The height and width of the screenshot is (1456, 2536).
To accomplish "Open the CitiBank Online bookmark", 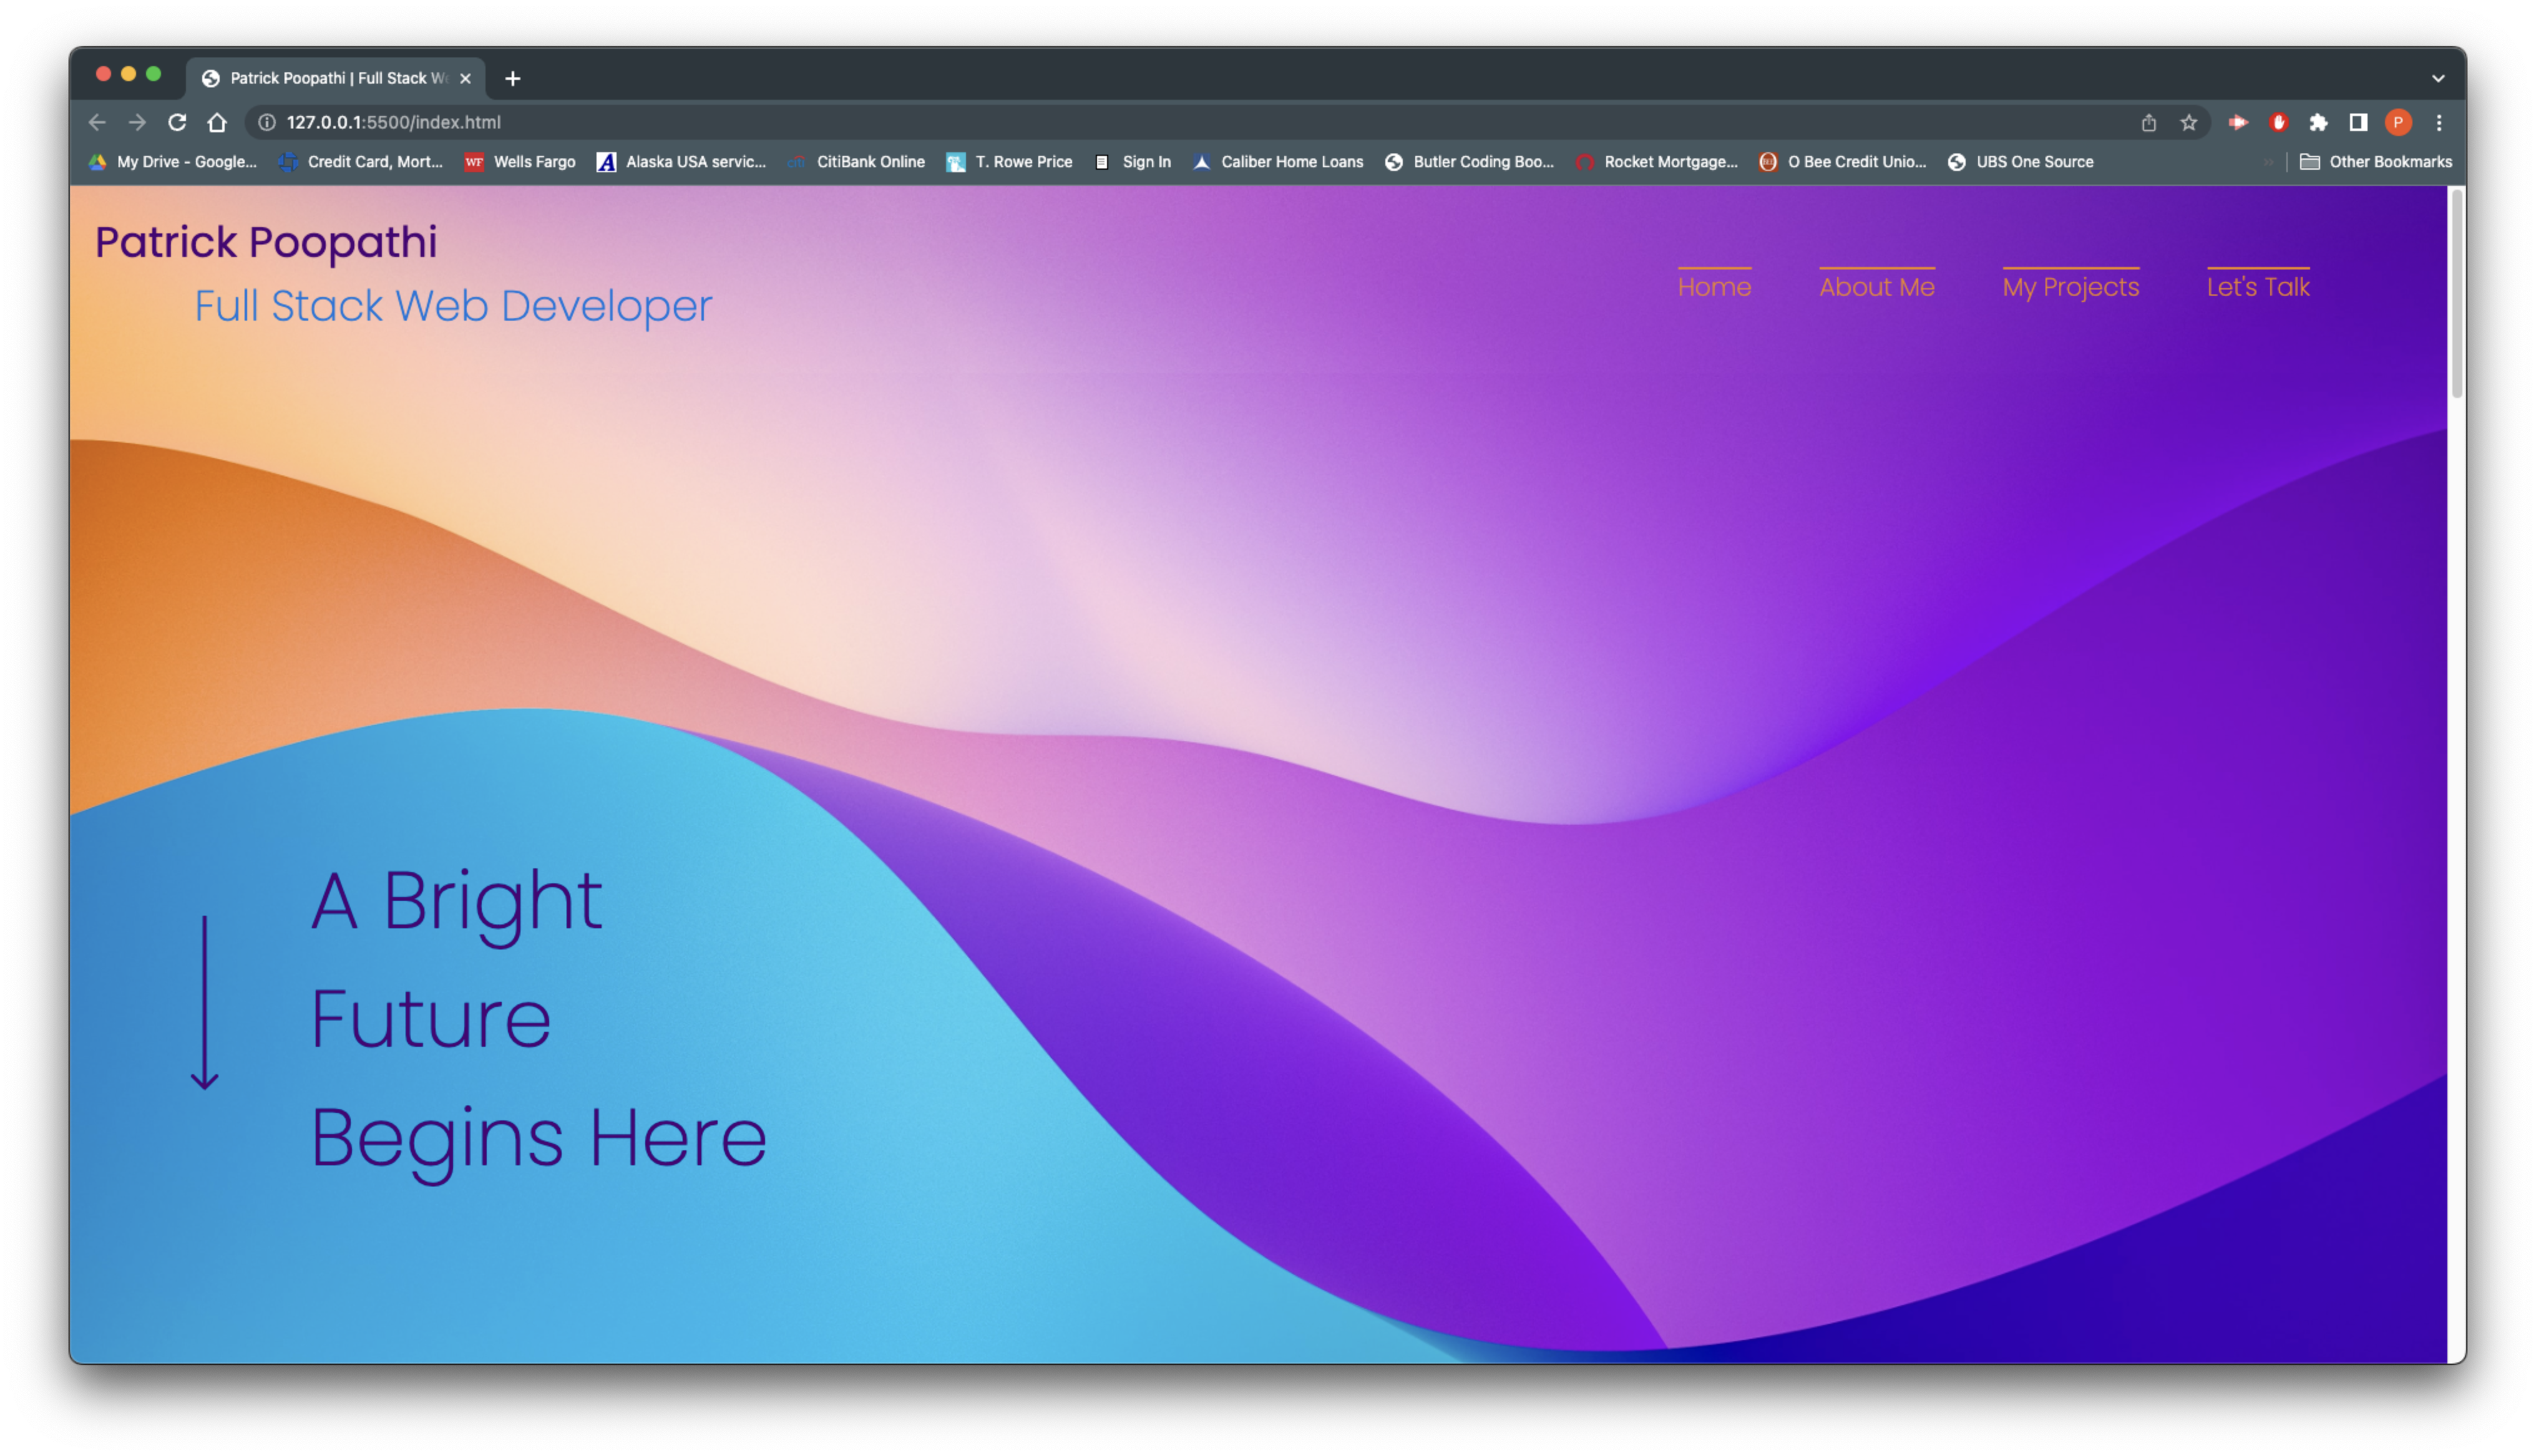I will (x=856, y=162).
